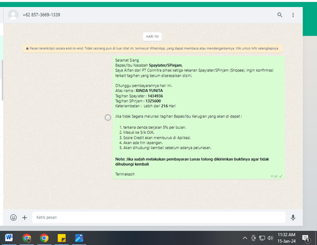
Task: Search within this chat using magnifier icon
Action: (x=280, y=15)
